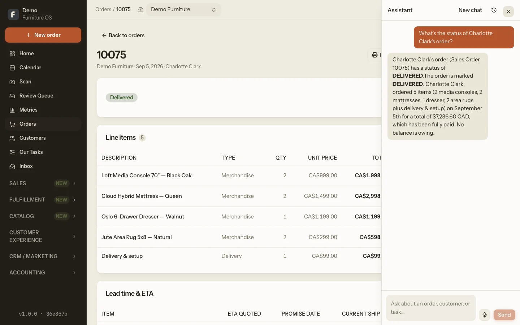Click the CA$999.00 unit price cell
This screenshot has width=520, height=325.
[323, 175]
